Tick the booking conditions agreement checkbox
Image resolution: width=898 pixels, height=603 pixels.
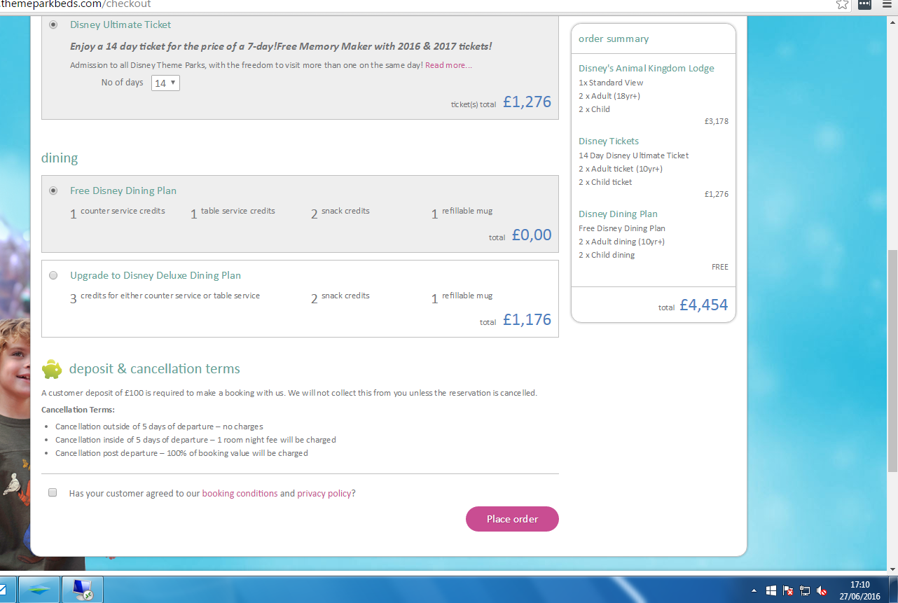53,493
